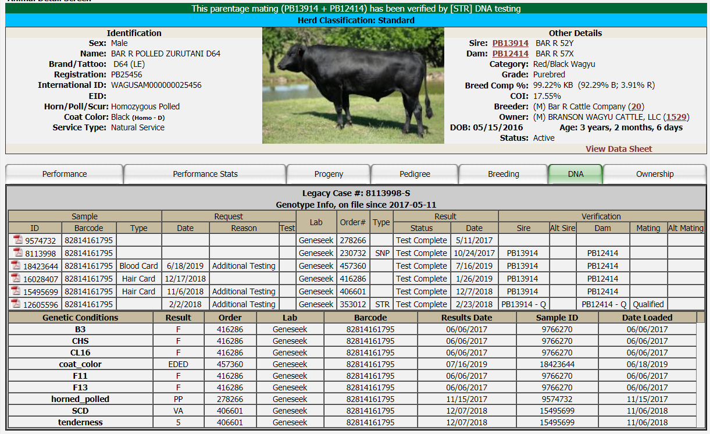Click the Blood Card type cell

138,266
